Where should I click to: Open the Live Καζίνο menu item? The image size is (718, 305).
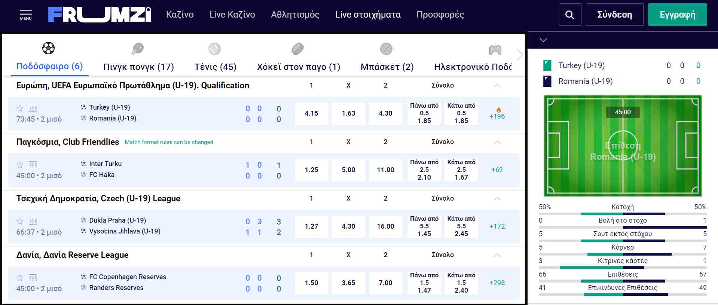232,15
